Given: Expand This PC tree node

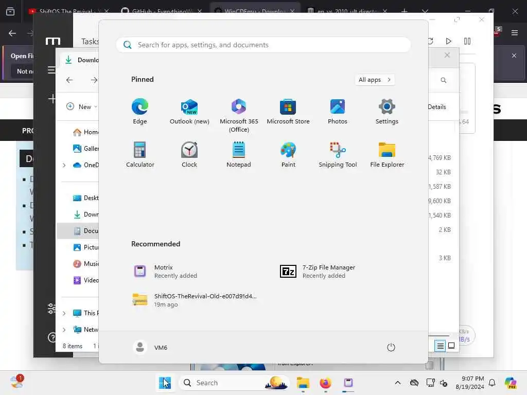Looking at the screenshot, I should (64, 313).
